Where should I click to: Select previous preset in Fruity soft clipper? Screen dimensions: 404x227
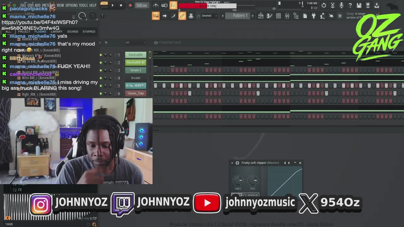point(285,163)
